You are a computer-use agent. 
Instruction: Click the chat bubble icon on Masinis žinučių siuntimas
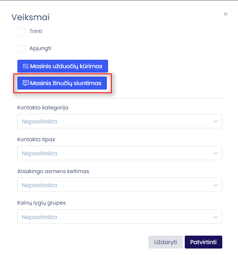click(x=26, y=83)
